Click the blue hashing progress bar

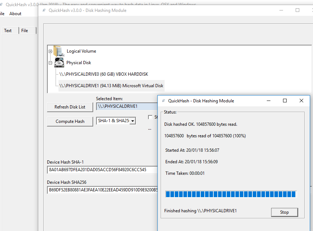click(x=230, y=194)
